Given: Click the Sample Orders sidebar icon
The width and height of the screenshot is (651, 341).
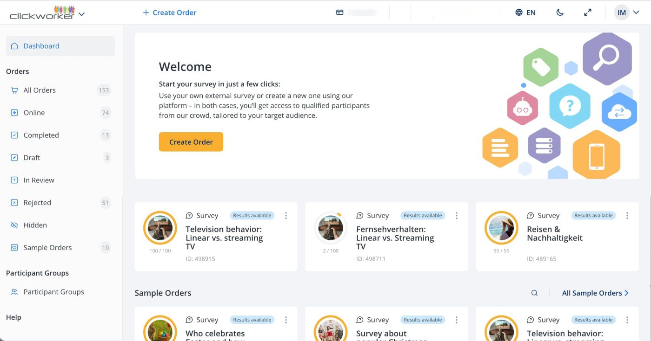Looking at the screenshot, I should click(14, 248).
